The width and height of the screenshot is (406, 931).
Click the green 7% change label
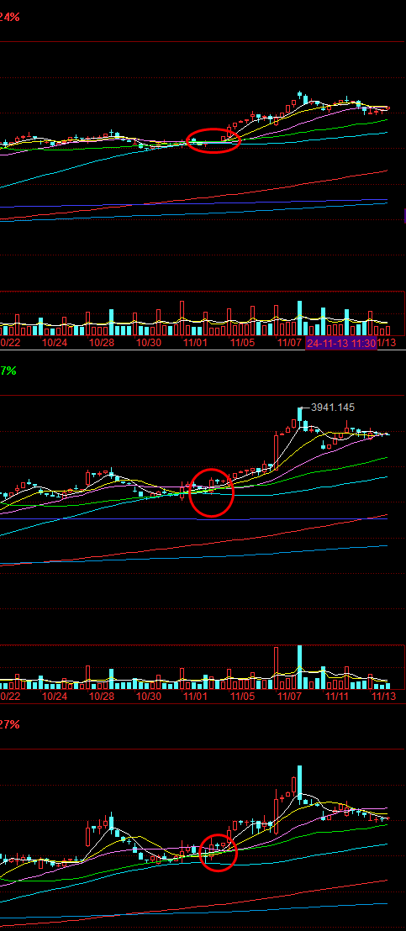coord(8,371)
